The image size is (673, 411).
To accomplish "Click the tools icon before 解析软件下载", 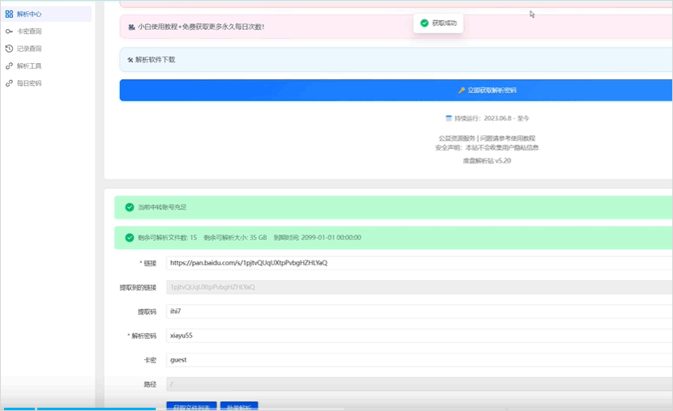I will (131, 60).
